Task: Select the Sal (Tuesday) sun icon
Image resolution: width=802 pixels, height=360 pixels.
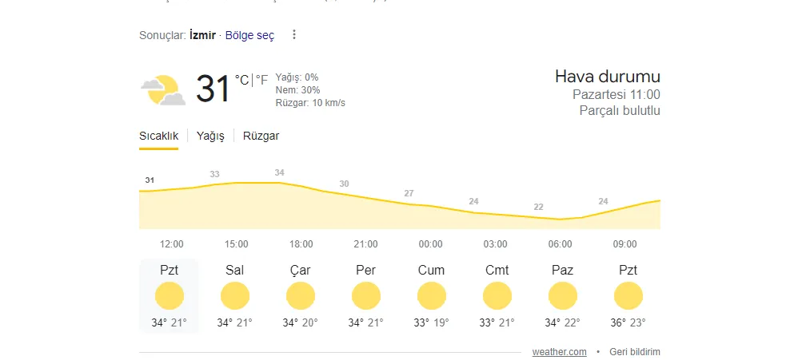Action: click(x=234, y=296)
